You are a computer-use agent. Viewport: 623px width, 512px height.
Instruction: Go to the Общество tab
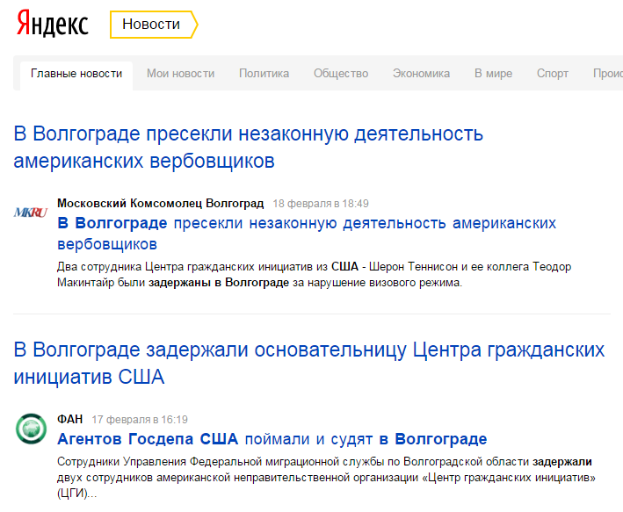click(341, 74)
